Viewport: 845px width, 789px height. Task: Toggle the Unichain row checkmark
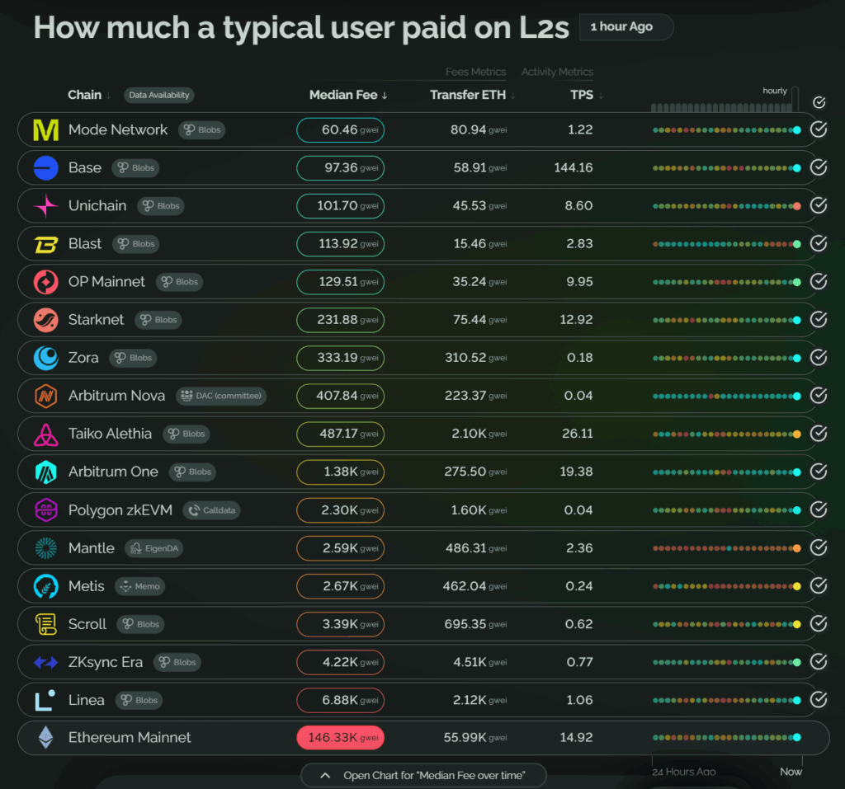click(819, 206)
